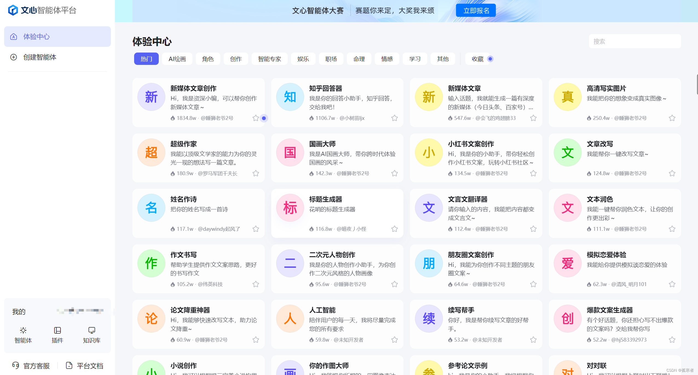Switch to the AI绘画 category tab

point(177,59)
